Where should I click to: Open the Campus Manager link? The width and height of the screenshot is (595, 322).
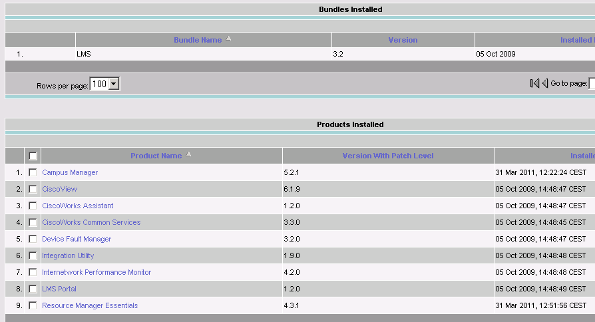pyautogui.click(x=70, y=172)
